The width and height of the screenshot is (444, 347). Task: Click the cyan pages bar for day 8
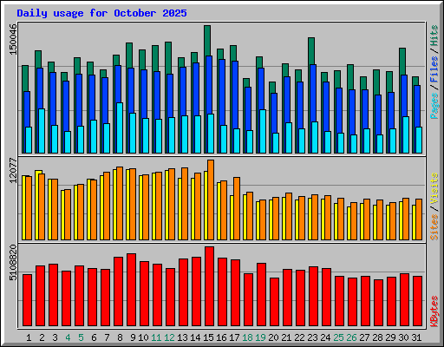coord(120,128)
